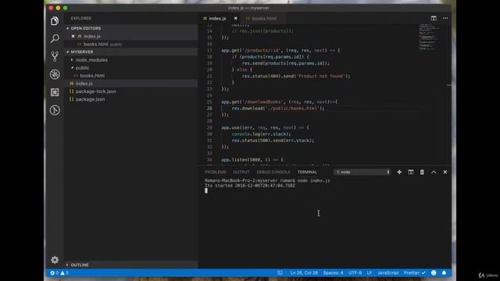Open the GitLens icon in activity bar
Screen dimensions: 500x281
[x=55, y=110]
